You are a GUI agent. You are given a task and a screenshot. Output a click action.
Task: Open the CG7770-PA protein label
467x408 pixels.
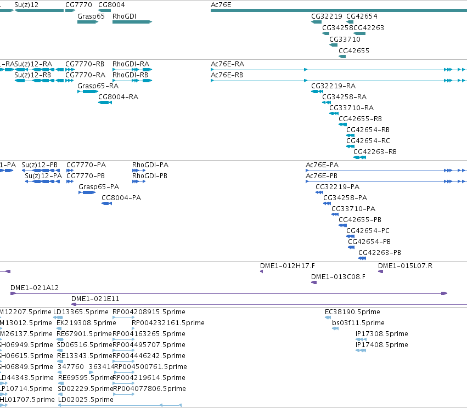tap(86, 165)
